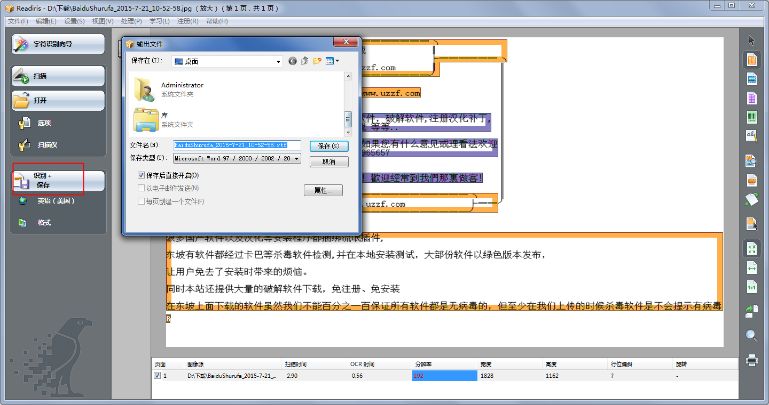The height and width of the screenshot is (405, 769).
Task: Open the 设置(S) menu
Action: (74, 21)
